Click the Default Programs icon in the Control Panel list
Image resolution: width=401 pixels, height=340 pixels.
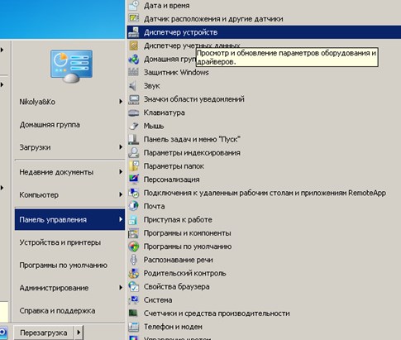tap(134, 247)
